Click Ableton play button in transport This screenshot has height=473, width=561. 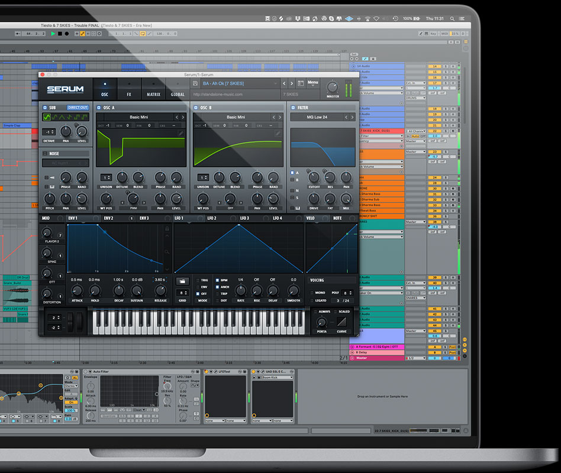(x=53, y=34)
